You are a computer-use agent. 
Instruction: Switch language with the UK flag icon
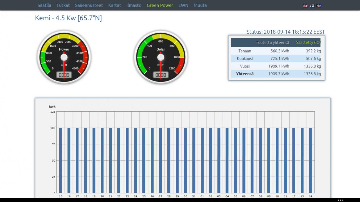click(305, 6)
